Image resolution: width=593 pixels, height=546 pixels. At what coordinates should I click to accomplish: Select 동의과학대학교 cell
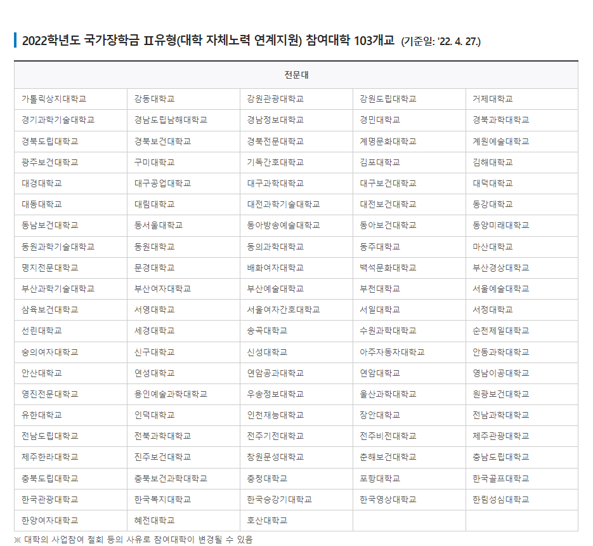tap(296, 247)
